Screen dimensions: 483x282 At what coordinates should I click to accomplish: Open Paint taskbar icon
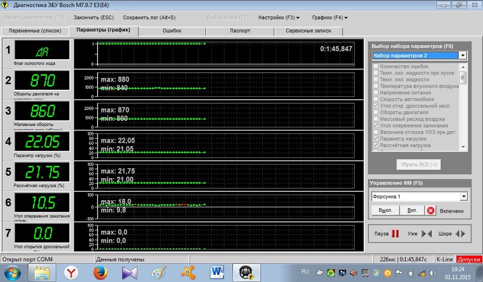coord(159,273)
